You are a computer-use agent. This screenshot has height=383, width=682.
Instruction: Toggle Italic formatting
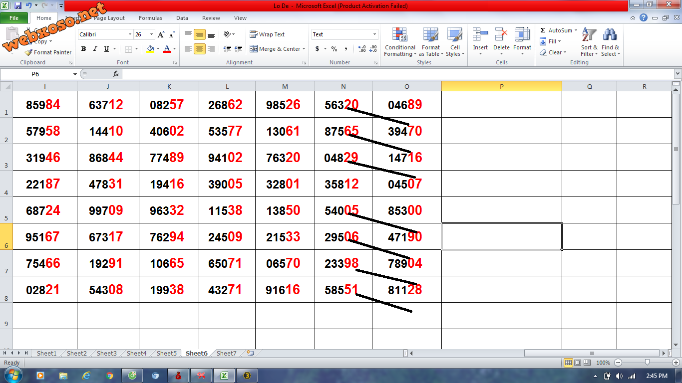[x=95, y=49]
